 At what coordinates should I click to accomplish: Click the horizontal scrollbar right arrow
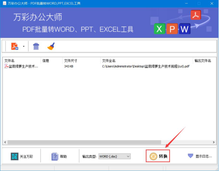coord(214,142)
